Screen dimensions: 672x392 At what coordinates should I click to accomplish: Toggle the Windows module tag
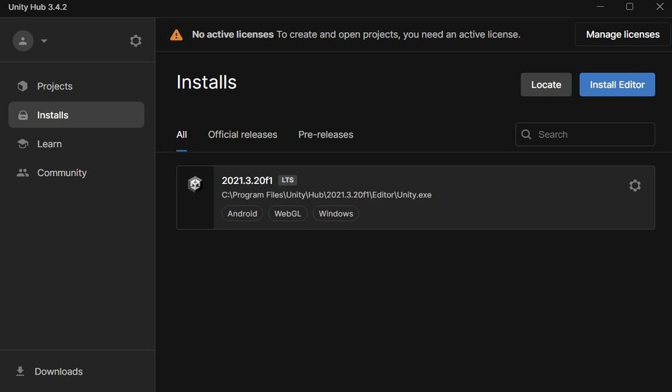(335, 213)
